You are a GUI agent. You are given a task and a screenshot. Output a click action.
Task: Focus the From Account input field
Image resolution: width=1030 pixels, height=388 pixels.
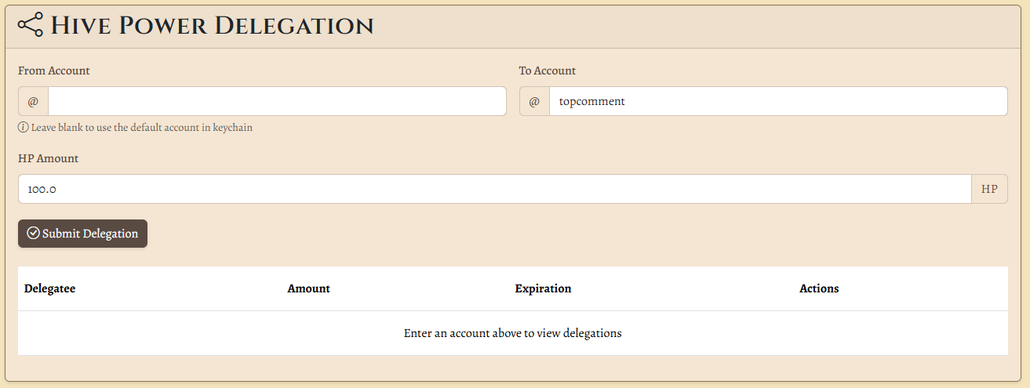[x=277, y=101]
